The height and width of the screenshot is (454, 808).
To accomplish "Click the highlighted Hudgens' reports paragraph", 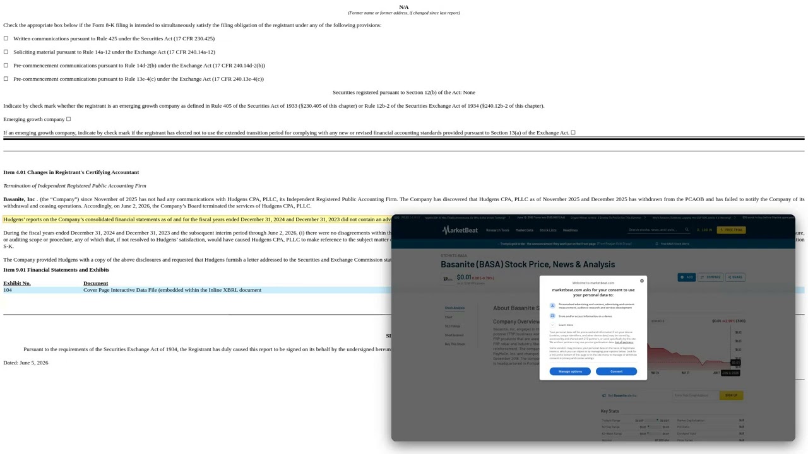I will [197, 219].
